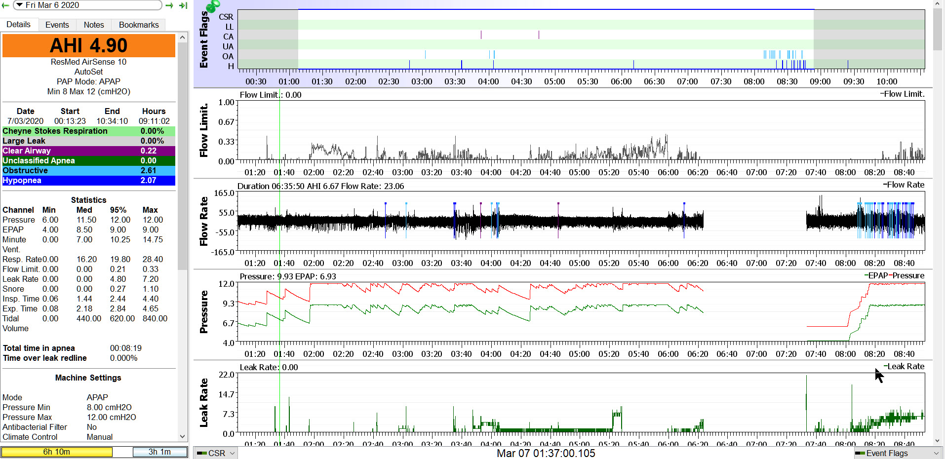Click the Pressure row in Statistics
The width and height of the screenshot is (945, 459).
pyautogui.click(x=89, y=220)
